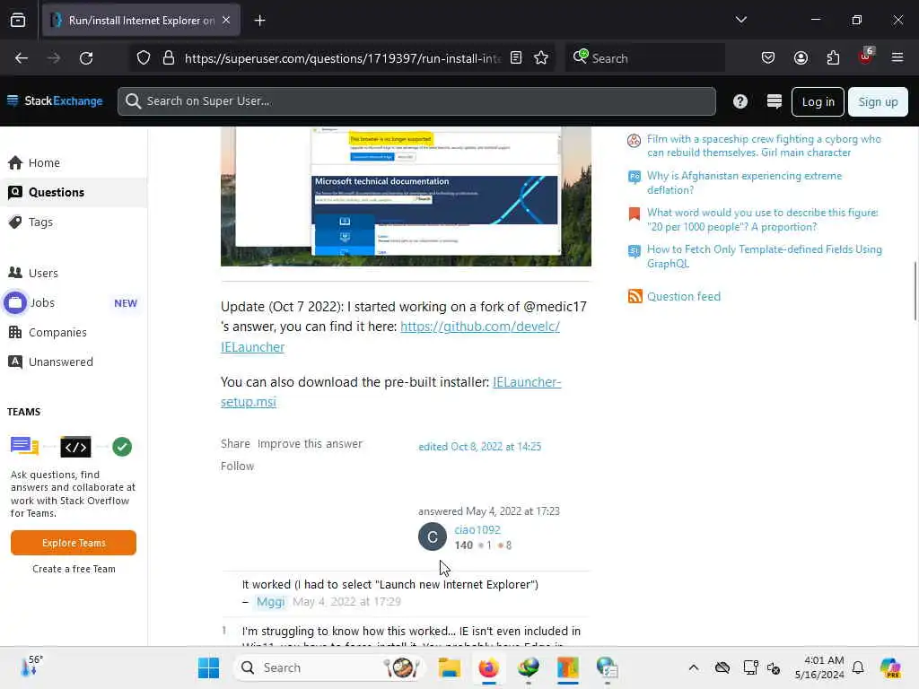Screen dimensions: 919x689
Task: Expand the list all tabs chevron
Action: (740, 20)
